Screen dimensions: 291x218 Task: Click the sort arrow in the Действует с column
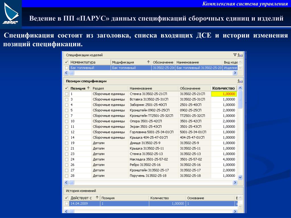tap(97, 198)
